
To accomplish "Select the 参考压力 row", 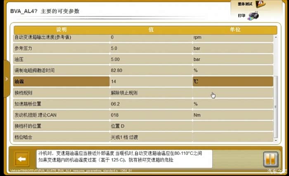I will tap(62, 48).
